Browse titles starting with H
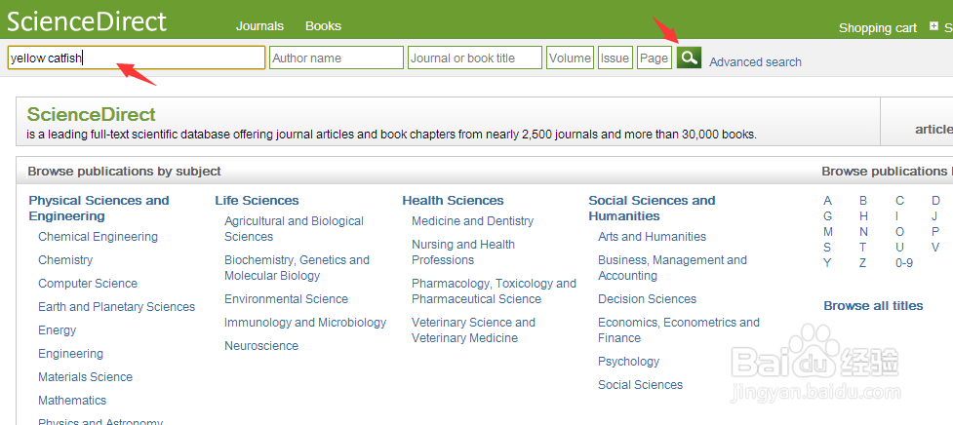 pos(863,216)
